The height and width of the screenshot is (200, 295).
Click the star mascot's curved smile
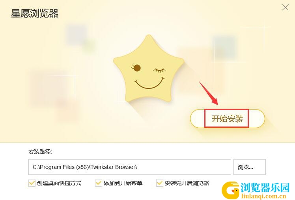click(x=149, y=83)
